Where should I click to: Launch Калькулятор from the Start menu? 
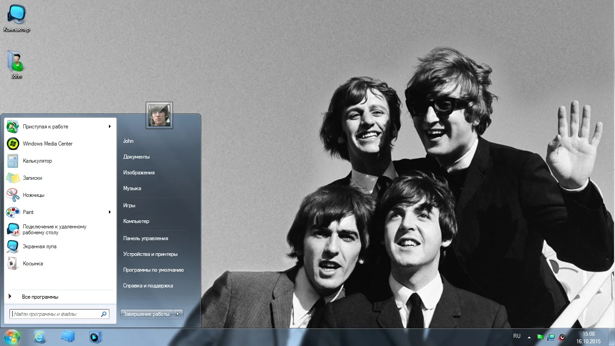pyautogui.click(x=37, y=161)
